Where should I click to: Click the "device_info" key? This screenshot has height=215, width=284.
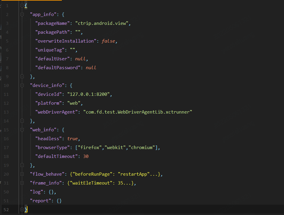47,85
